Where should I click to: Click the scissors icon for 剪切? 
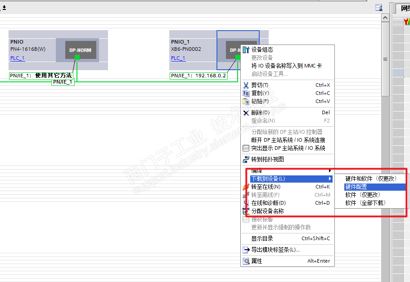(x=246, y=85)
